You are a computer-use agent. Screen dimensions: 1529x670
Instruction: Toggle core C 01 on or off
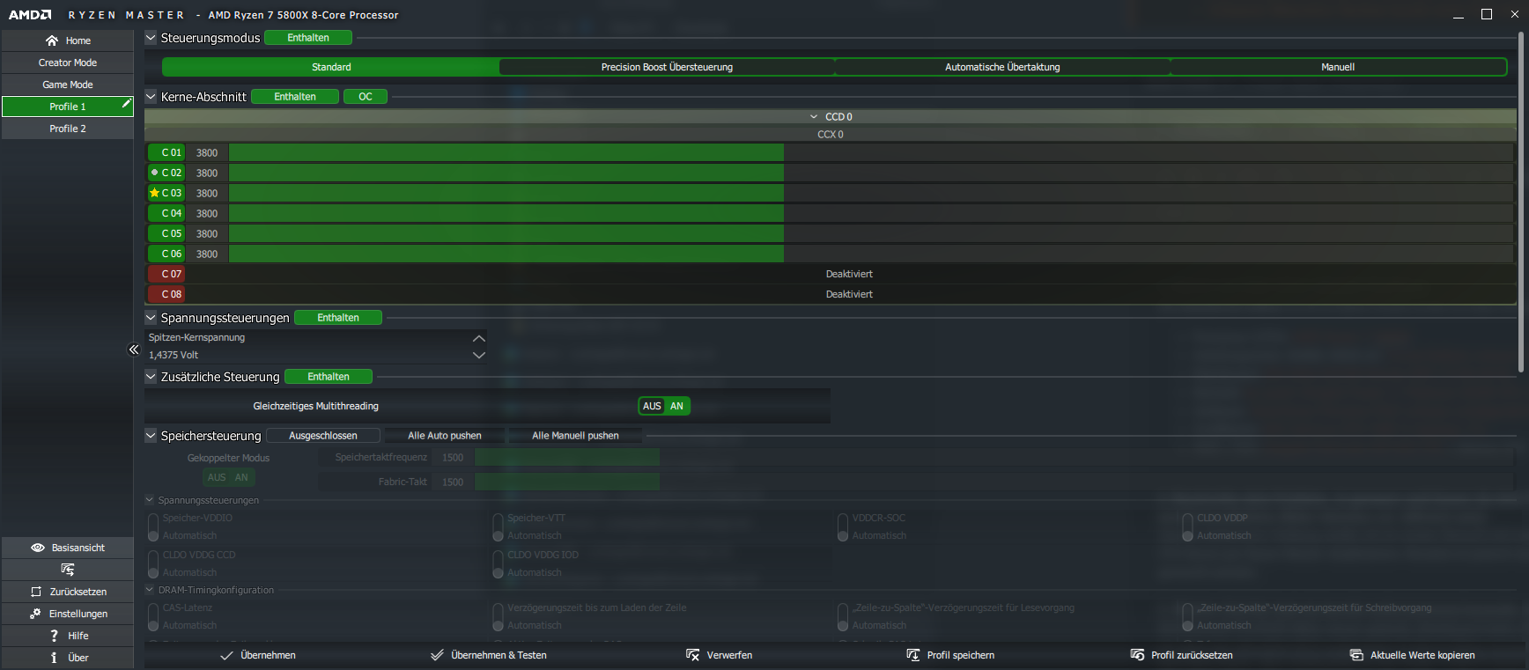pyautogui.click(x=166, y=152)
